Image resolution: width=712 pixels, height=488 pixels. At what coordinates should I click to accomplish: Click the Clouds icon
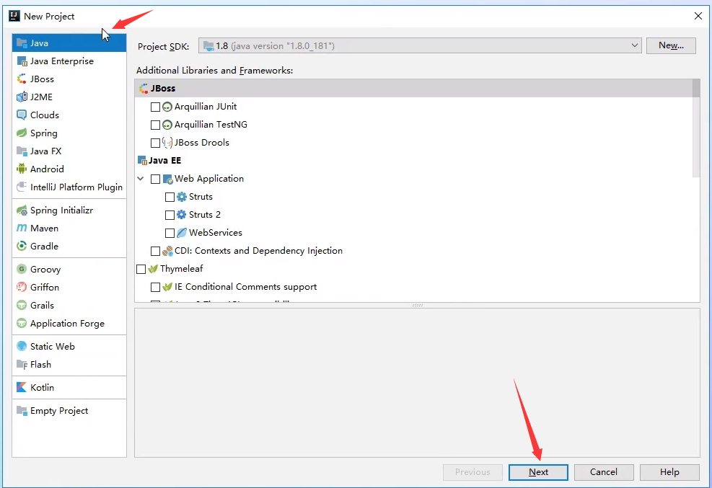pyautogui.click(x=22, y=115)
